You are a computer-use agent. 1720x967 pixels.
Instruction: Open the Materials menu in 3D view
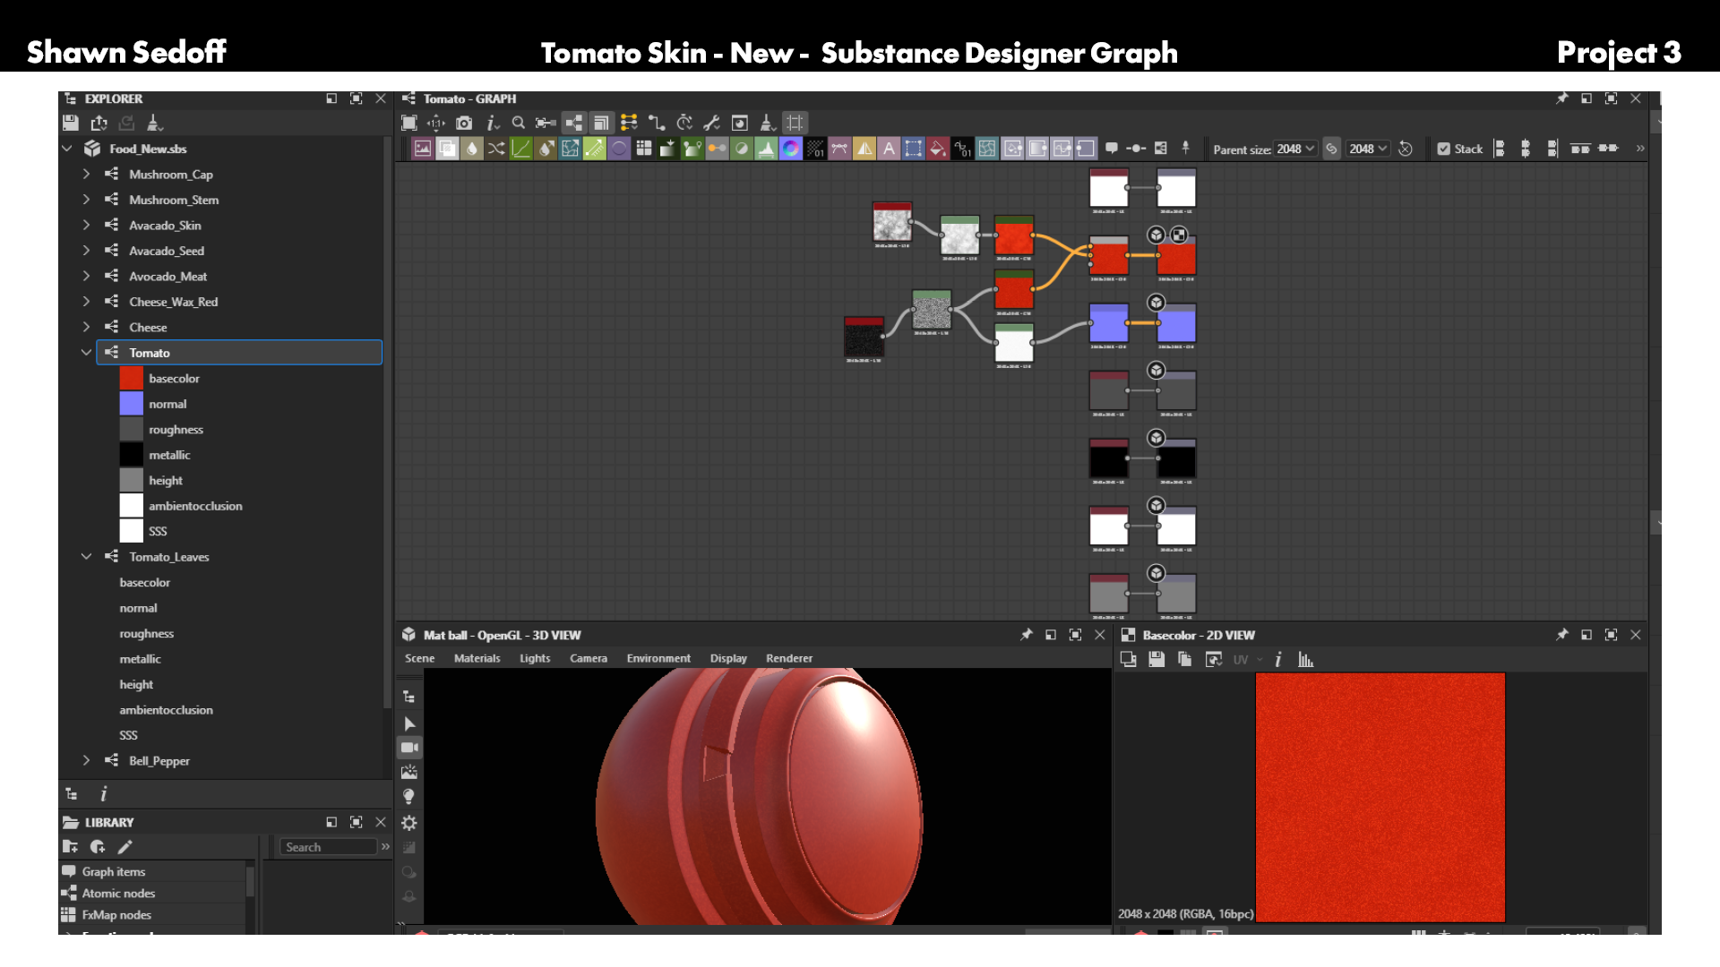477,658
